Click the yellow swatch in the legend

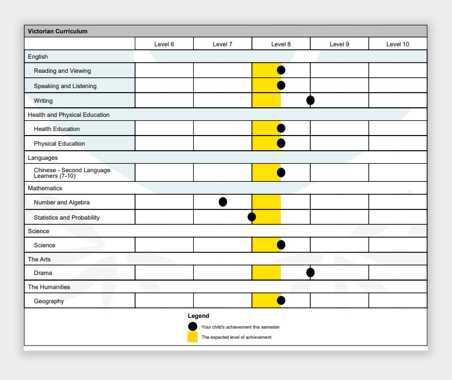193,337
